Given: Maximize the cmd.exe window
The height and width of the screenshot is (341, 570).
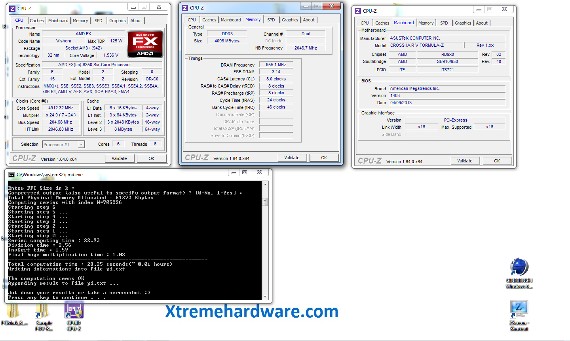Looking at the screenshot, I should pos(245,172).
